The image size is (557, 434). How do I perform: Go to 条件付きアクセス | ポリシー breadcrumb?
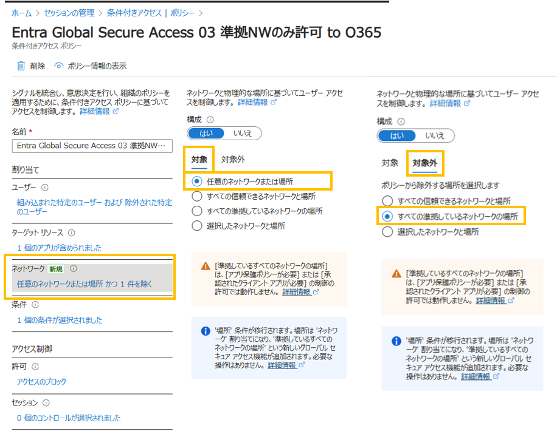[x=151, y=13]
